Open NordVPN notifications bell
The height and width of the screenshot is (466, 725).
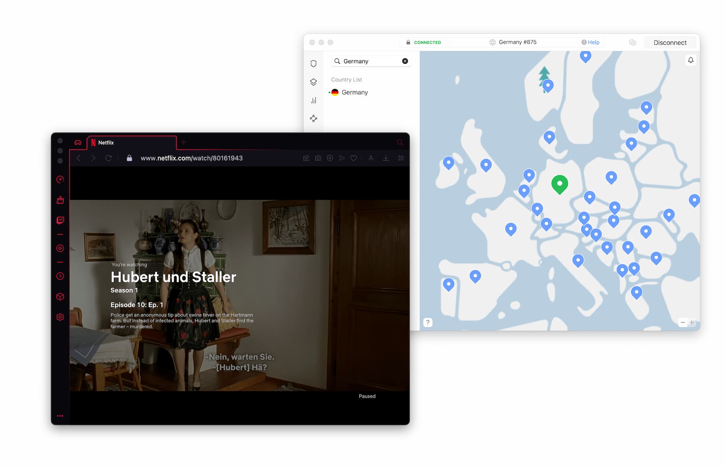tap(690, 60)
